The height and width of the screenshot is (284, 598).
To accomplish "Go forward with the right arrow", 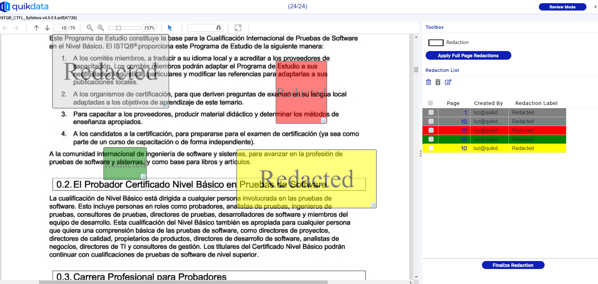I will [16, 28].
